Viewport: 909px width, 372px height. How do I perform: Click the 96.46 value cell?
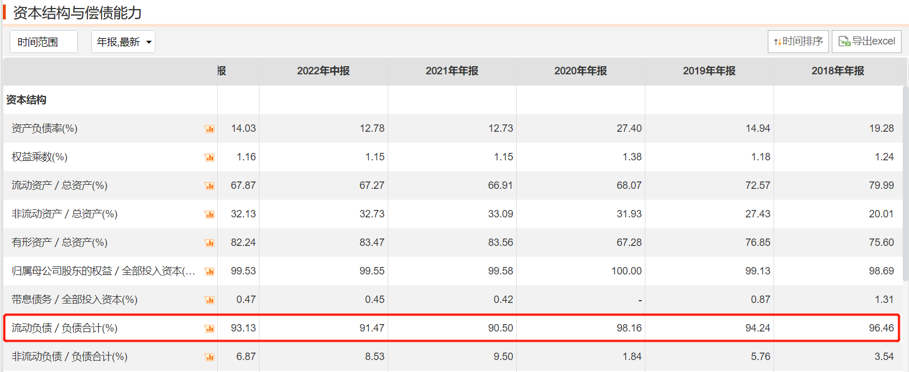pyautogui.click(x=881, y=328)
